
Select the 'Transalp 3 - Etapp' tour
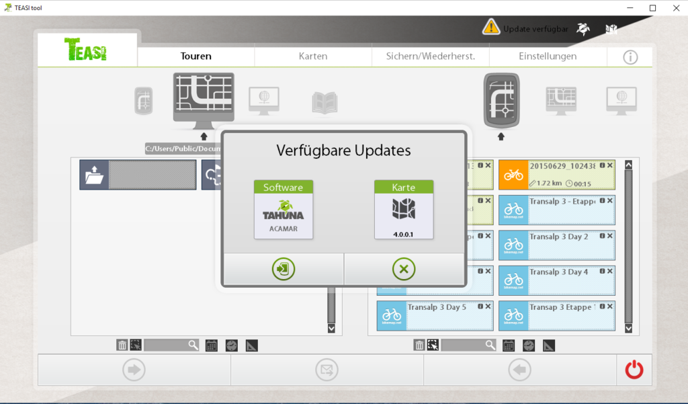pos(557,210)
